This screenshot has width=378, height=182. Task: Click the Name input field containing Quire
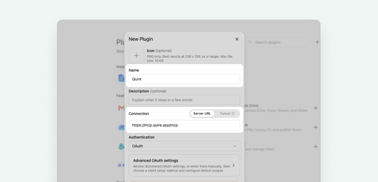coord(184,79)
